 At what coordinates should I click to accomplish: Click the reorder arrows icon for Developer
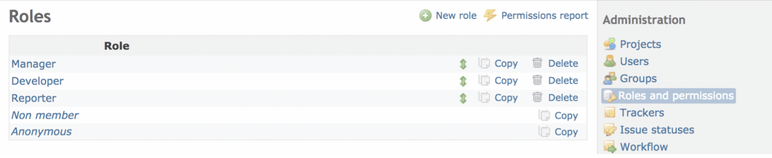click(x=463, y=81)
